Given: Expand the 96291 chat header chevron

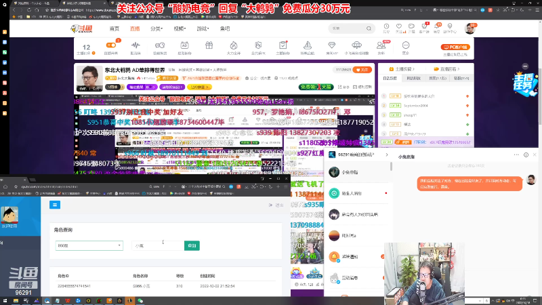Looking at the screenshot, I should [x=387, y=155].
